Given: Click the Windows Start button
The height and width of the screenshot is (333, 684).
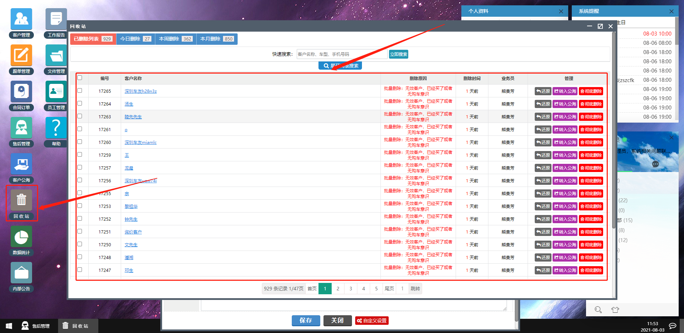Looking at the screenshot, I should pyautogui.click(x=9, y=326).
